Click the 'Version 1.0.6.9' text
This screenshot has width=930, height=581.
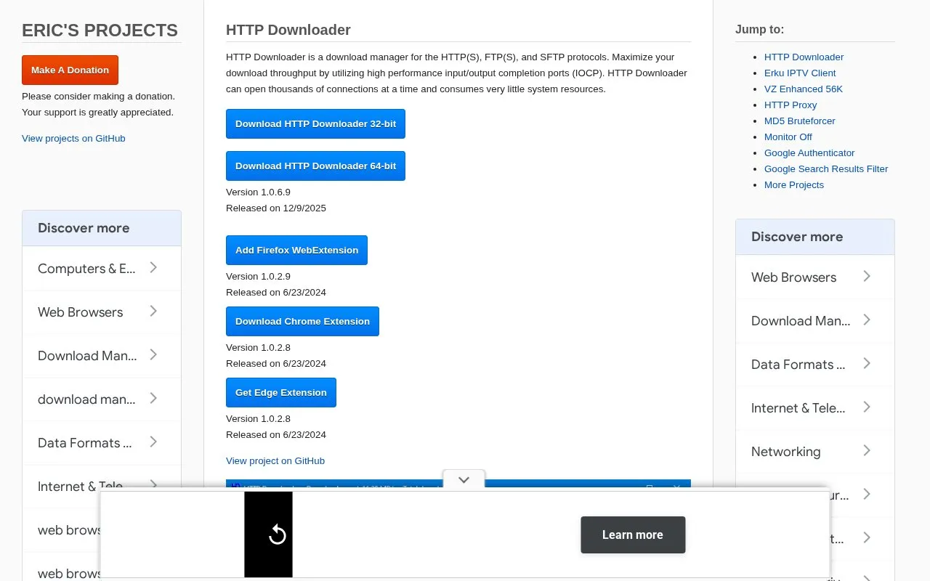(258, 192)
